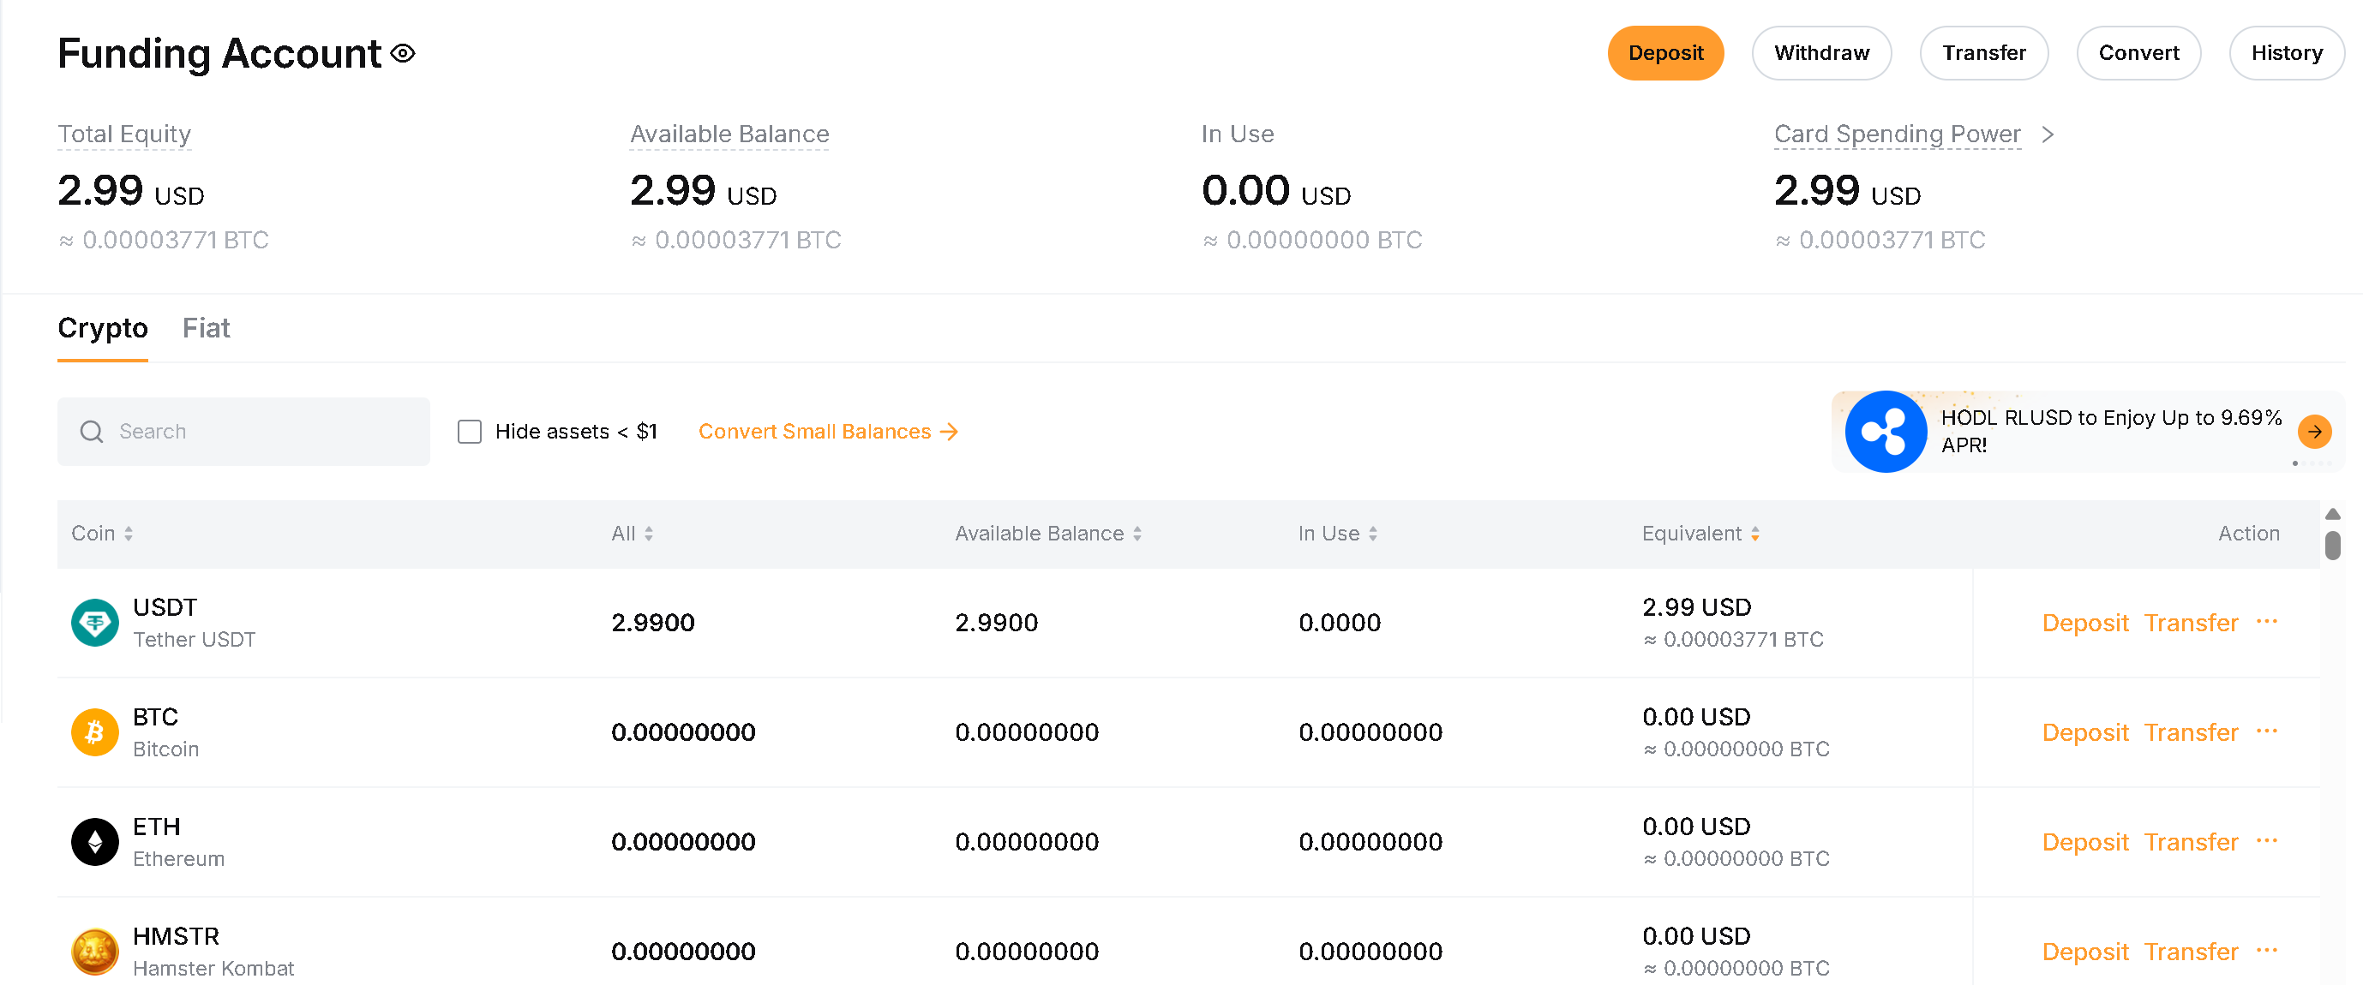
Task: Open more actions for ETH row
Action: pyautogui.click(x=2267, y=841)
